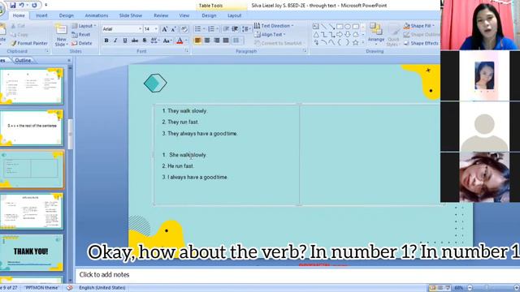Click the Clear All Formatting icon
The image size is (520, 292).
pos(184,29)
